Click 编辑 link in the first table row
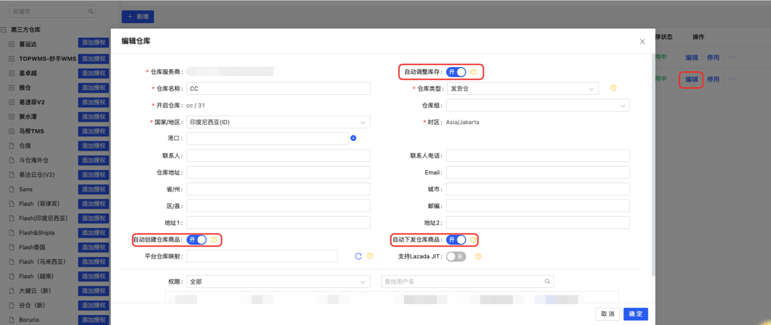Image resolution: width=771 pixels, height=325 pixels. tap(691, 58)
